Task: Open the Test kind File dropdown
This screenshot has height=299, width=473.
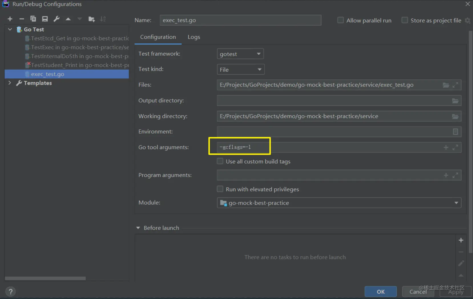Action: pos(241,69)
